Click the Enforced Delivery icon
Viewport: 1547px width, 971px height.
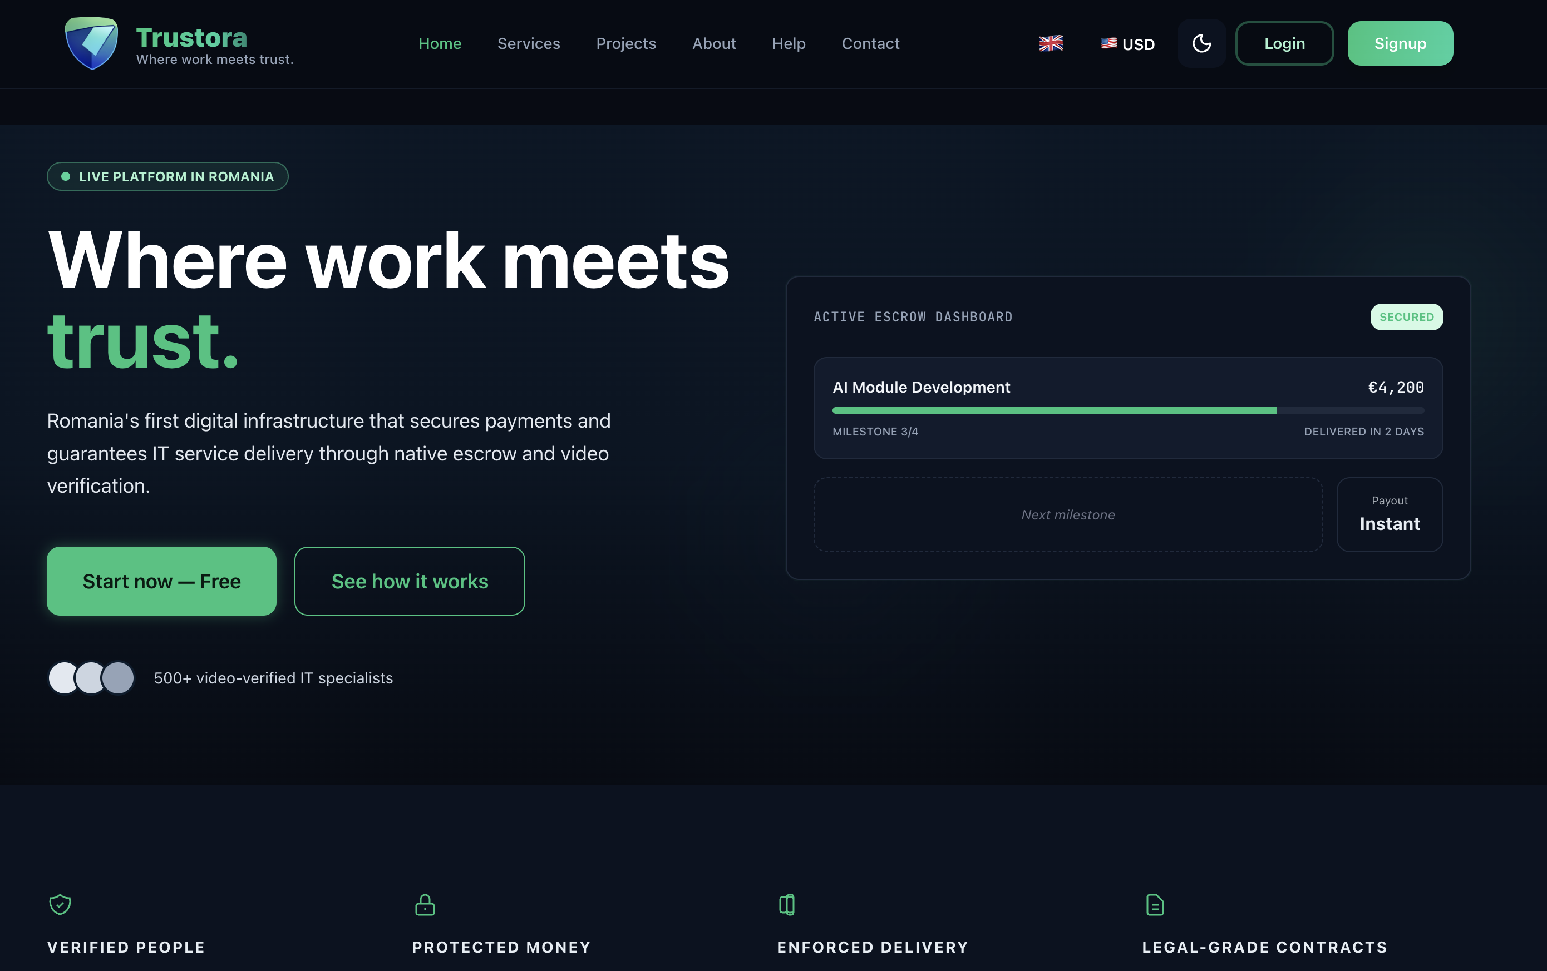(786, 904)
